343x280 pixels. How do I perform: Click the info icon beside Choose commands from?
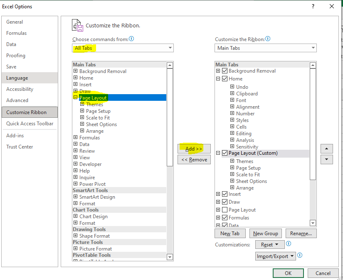pyautogui.click(x=131, y=39)
